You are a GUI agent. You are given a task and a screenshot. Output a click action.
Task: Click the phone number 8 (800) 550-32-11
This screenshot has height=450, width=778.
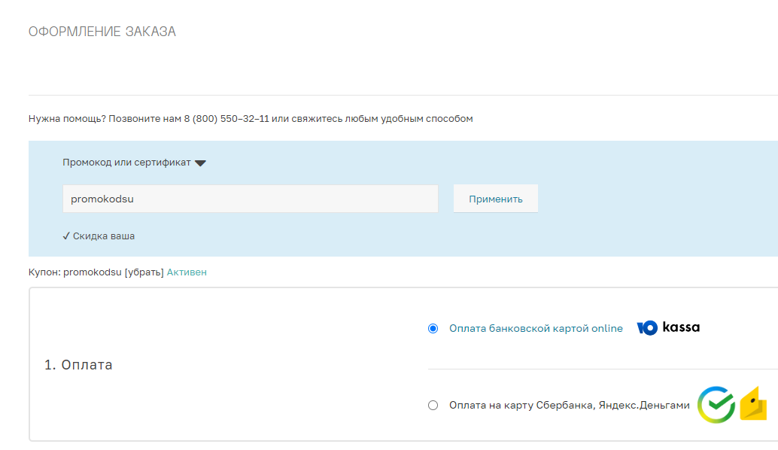coord(226,118)
